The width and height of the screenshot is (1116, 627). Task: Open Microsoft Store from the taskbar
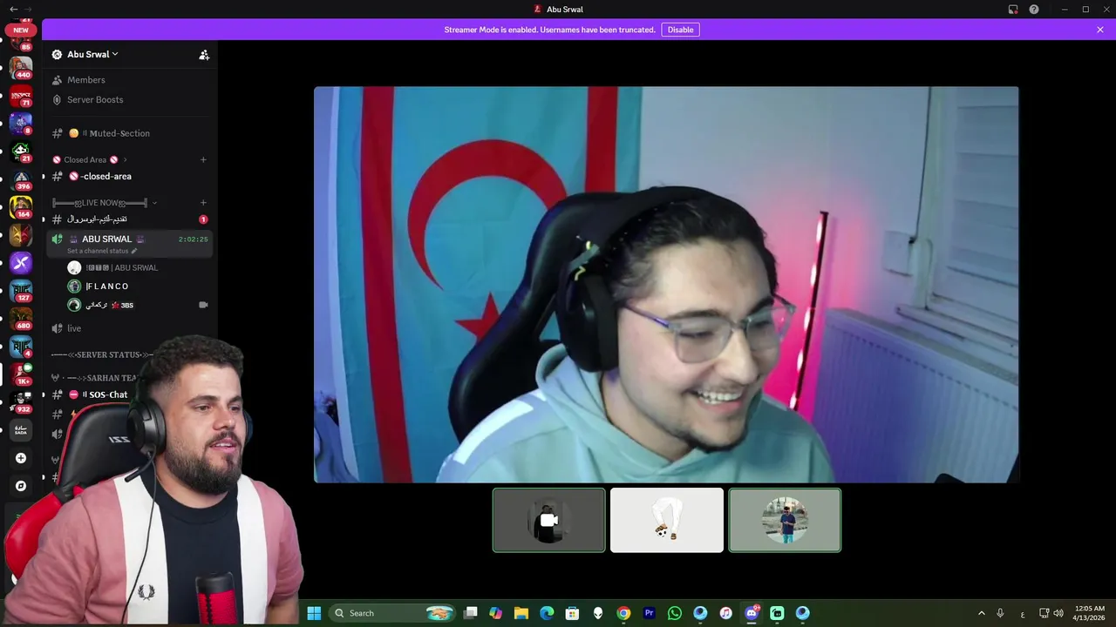572,613
